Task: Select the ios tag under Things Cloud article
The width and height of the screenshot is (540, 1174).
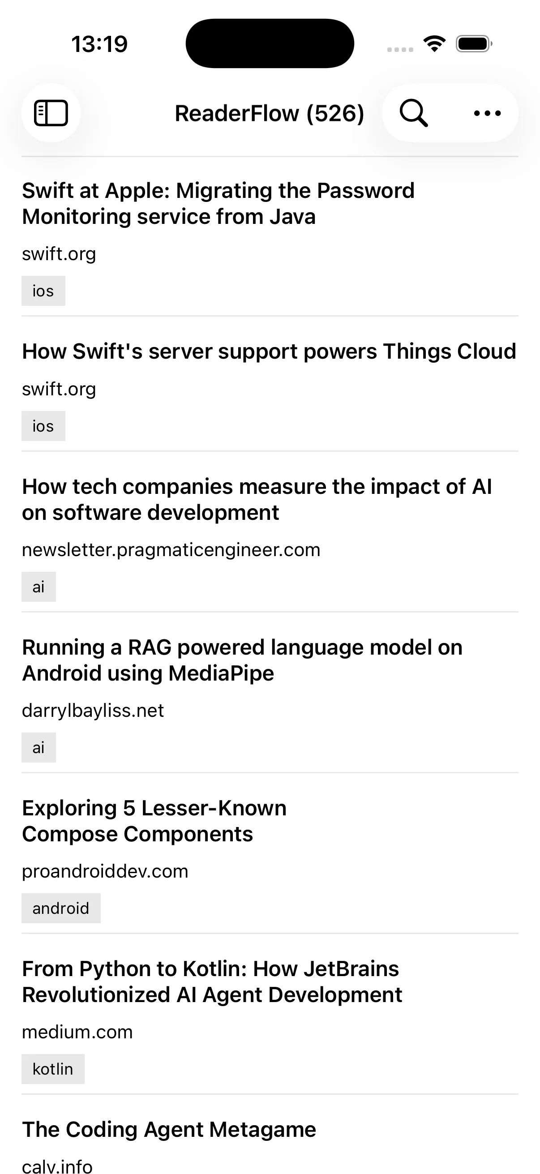Action: tap(43, 426)
